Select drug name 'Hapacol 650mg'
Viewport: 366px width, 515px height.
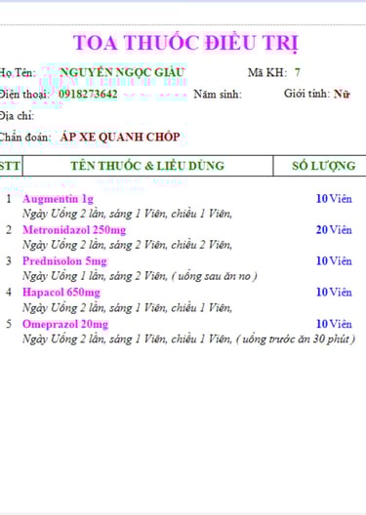[x=61, y=292]
